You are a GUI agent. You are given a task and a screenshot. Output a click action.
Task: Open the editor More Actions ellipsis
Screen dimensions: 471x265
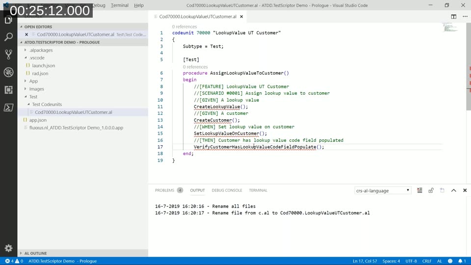(465, 17)
